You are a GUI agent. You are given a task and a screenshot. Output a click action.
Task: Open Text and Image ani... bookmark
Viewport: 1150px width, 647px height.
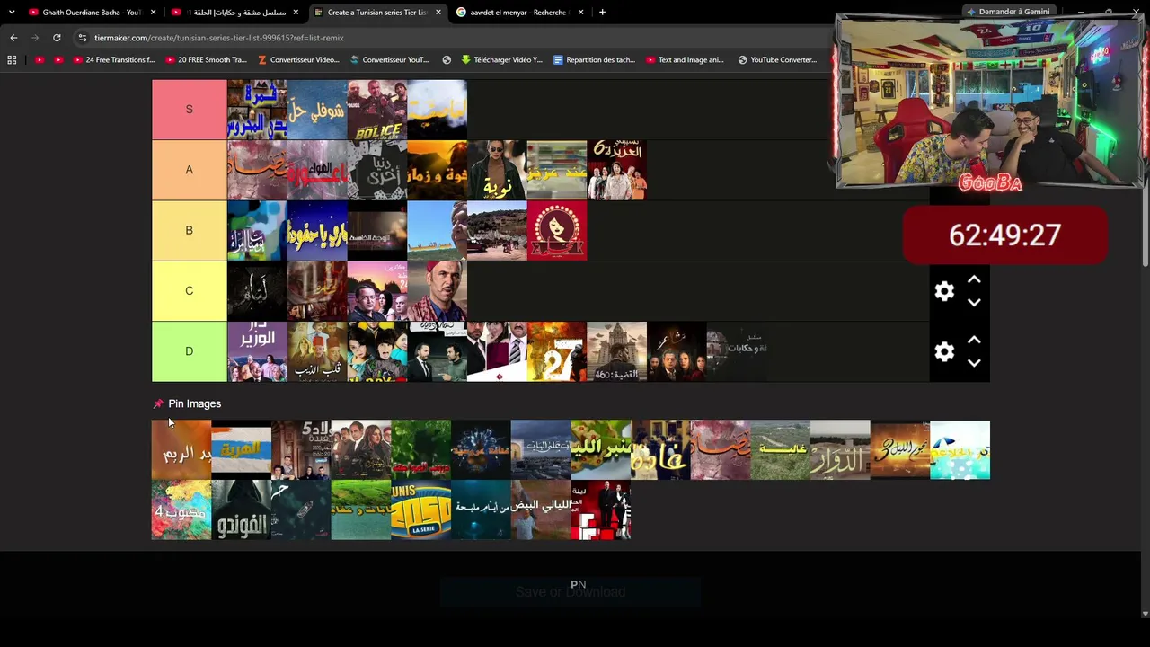(685, 60)
